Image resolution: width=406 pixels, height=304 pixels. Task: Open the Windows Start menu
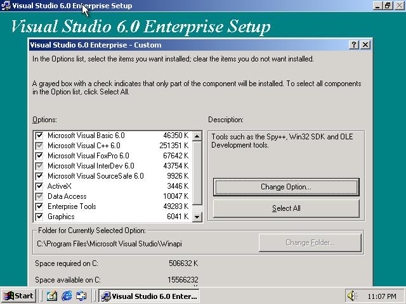coord(18,296)
